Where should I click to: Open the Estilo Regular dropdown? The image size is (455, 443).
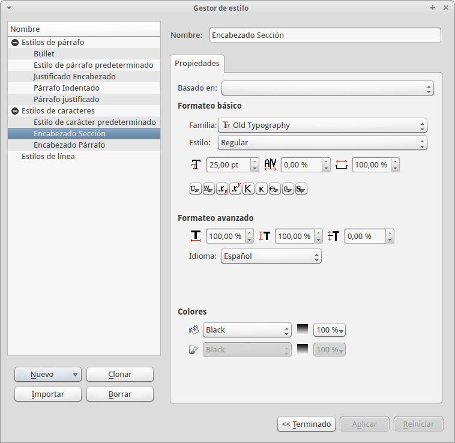click(322, 143)
